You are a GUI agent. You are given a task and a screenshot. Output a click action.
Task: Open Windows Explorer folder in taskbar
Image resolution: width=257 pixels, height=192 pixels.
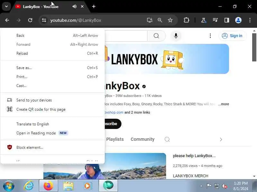[x=68, y=186]
